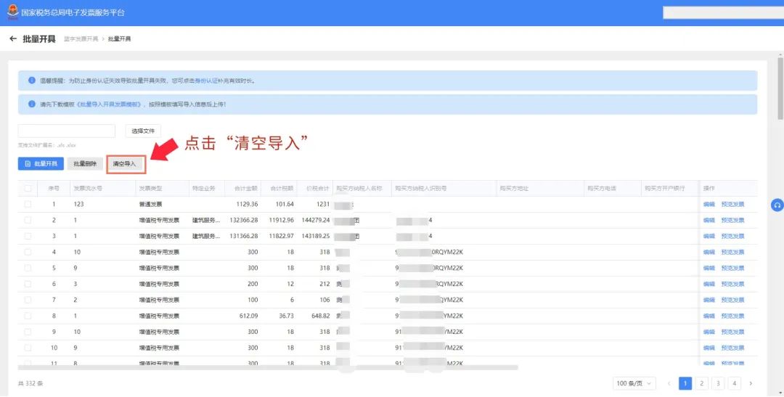The width and height of the screenshot is (784, 397).
Task: Click 预览发票 for row 序号 7
Action: (x=733, y=300)
